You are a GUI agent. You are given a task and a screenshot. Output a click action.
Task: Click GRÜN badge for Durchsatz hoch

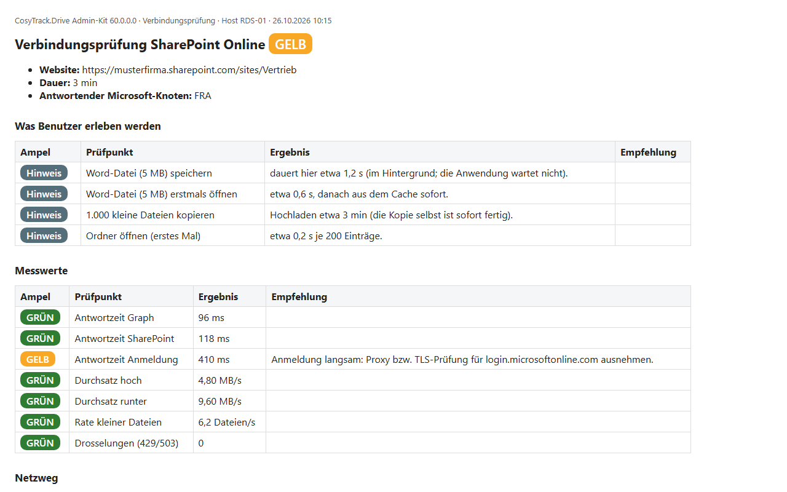click(40, 380)
